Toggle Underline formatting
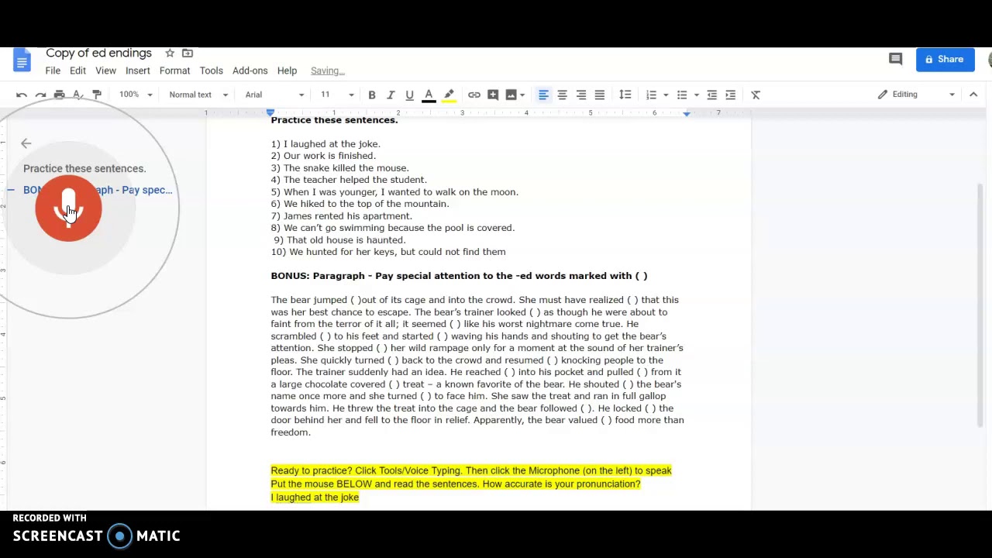The image size is (992, 558). coord(409,95)
